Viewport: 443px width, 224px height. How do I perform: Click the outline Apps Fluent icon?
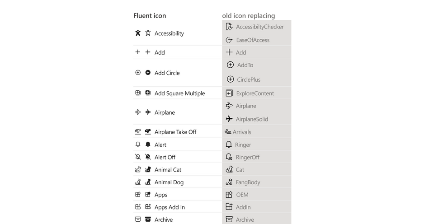138,195
